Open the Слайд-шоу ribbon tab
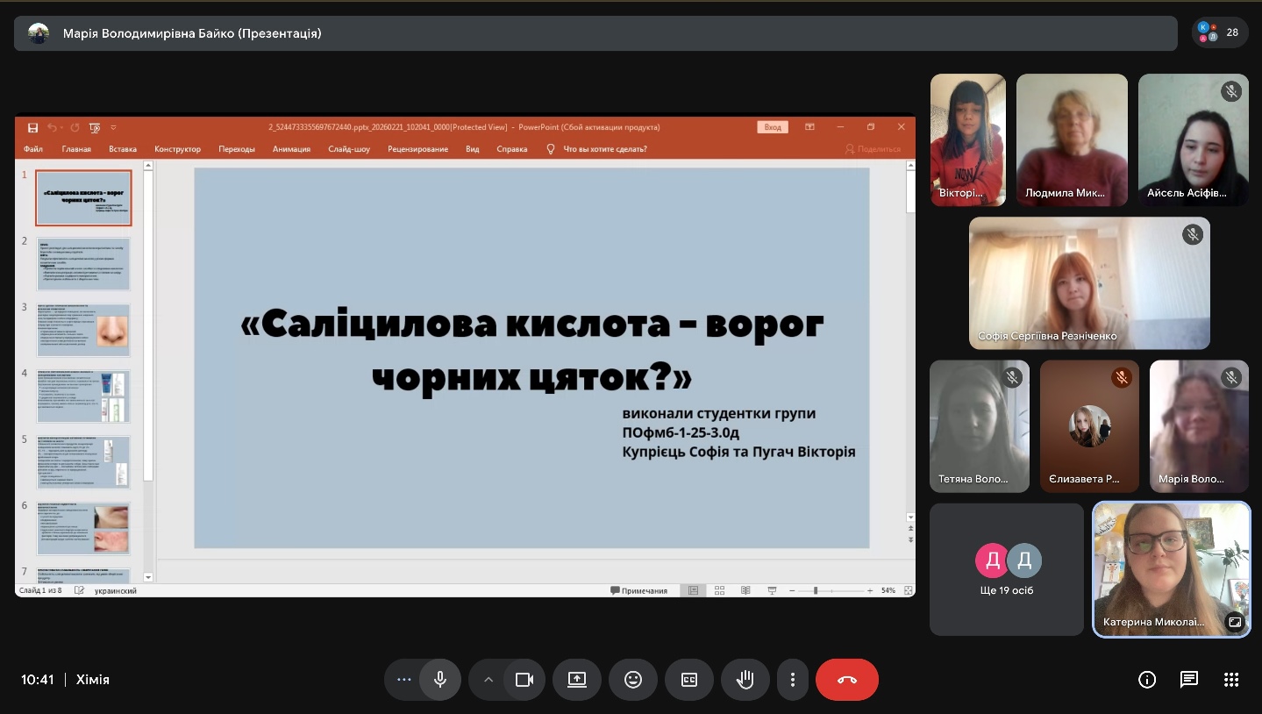 pyautogui.click(x=349, y=149)
